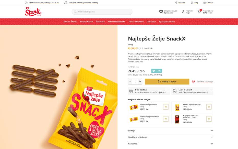The height and width of the screenshot is (149, 238).
Task: Expand the Komentari section
Action: click(x=170, y=144)
